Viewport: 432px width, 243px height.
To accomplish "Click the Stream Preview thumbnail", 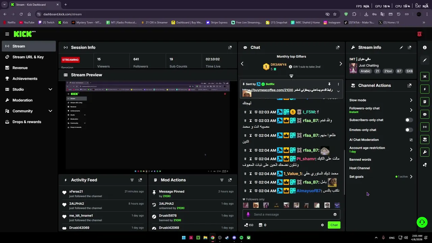I will click(148, 127).
